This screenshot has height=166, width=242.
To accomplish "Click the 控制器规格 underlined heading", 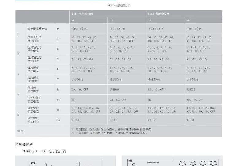I will pos(24,145).
